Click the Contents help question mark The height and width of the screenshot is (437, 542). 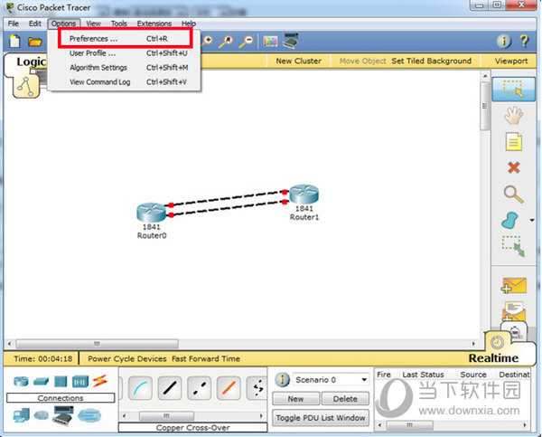pyautogui.click(x=524, y=42)
